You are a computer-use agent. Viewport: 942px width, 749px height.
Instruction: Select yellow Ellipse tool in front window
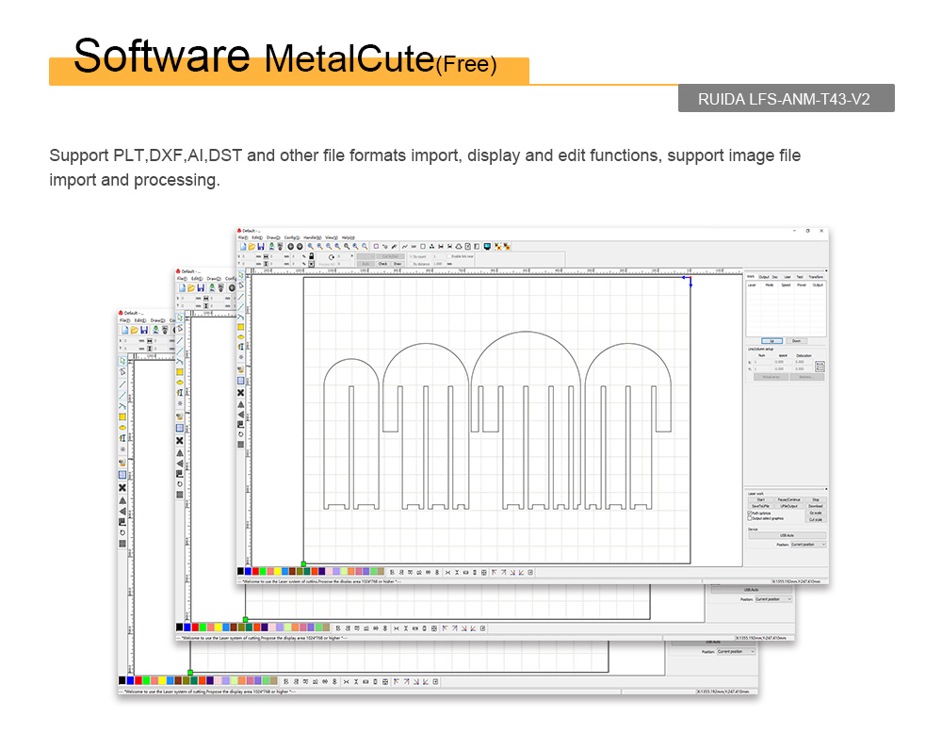(241, 337)
